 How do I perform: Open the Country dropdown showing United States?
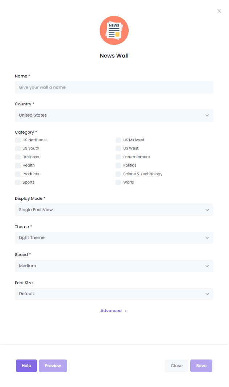pyautogui.click(x=114, y=115)
